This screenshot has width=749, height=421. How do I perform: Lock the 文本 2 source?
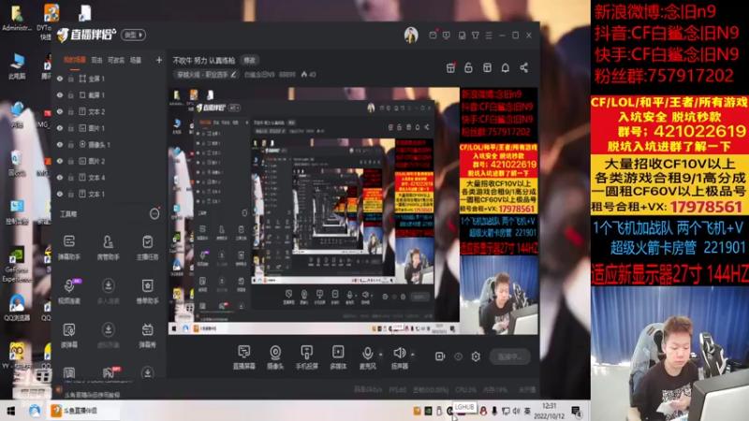(x=71, y=111)
